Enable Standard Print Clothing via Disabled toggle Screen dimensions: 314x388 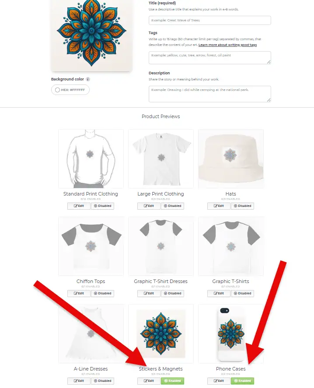click(102, 206)
